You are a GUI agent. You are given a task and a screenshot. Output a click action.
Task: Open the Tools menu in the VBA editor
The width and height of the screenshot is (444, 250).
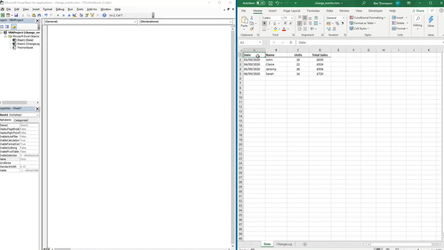(x=80, y=9)
